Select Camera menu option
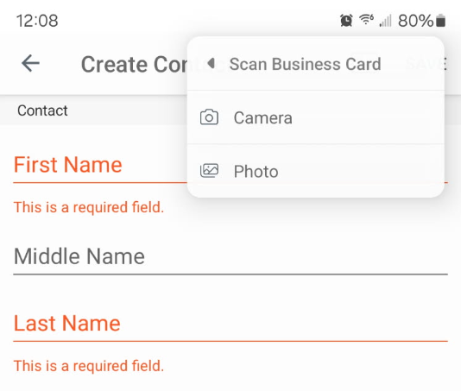This screenshot has height=391, width=461. 315,117
